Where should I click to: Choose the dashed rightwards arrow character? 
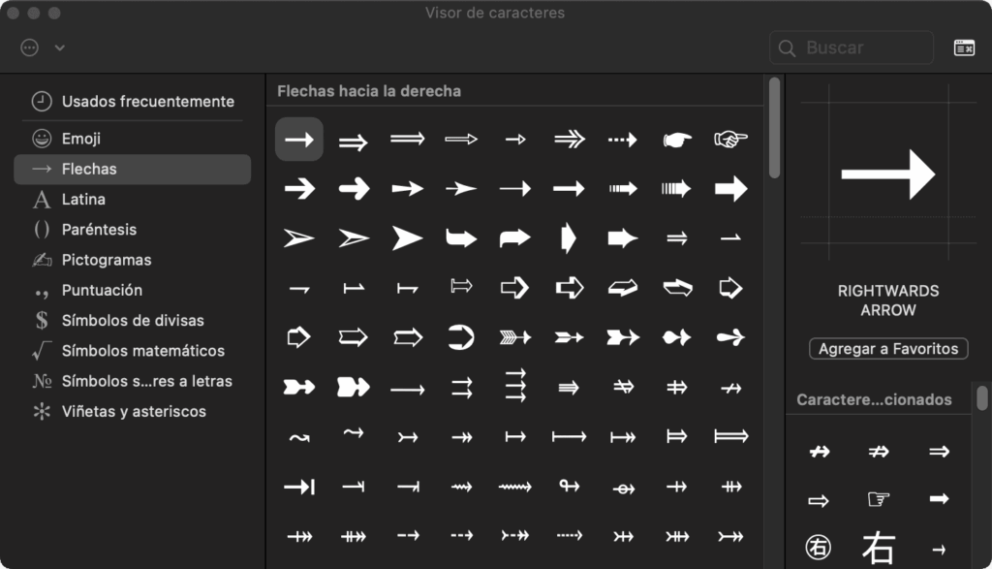coord(623,140)
